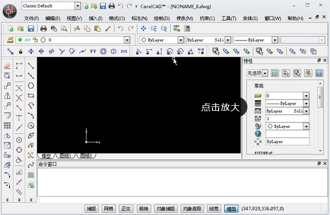Toggle the 线宽 lineweight status button

(x=214, y=208)
